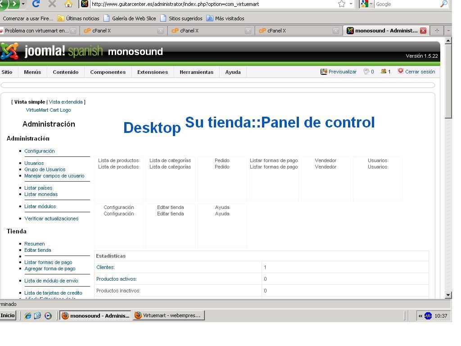Screen dimensions: 461x346
Task: Open Manejar campos de usuario
Action: coord(54,176)
